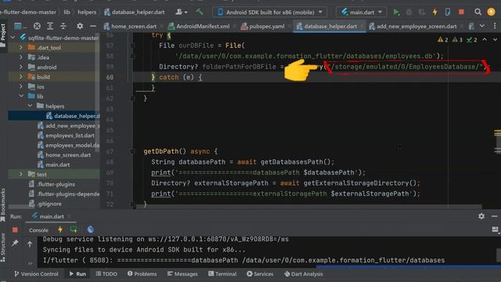Open Project view selector dropdown
The height and width of the screenshot is (282, 501).
(20, 26)
